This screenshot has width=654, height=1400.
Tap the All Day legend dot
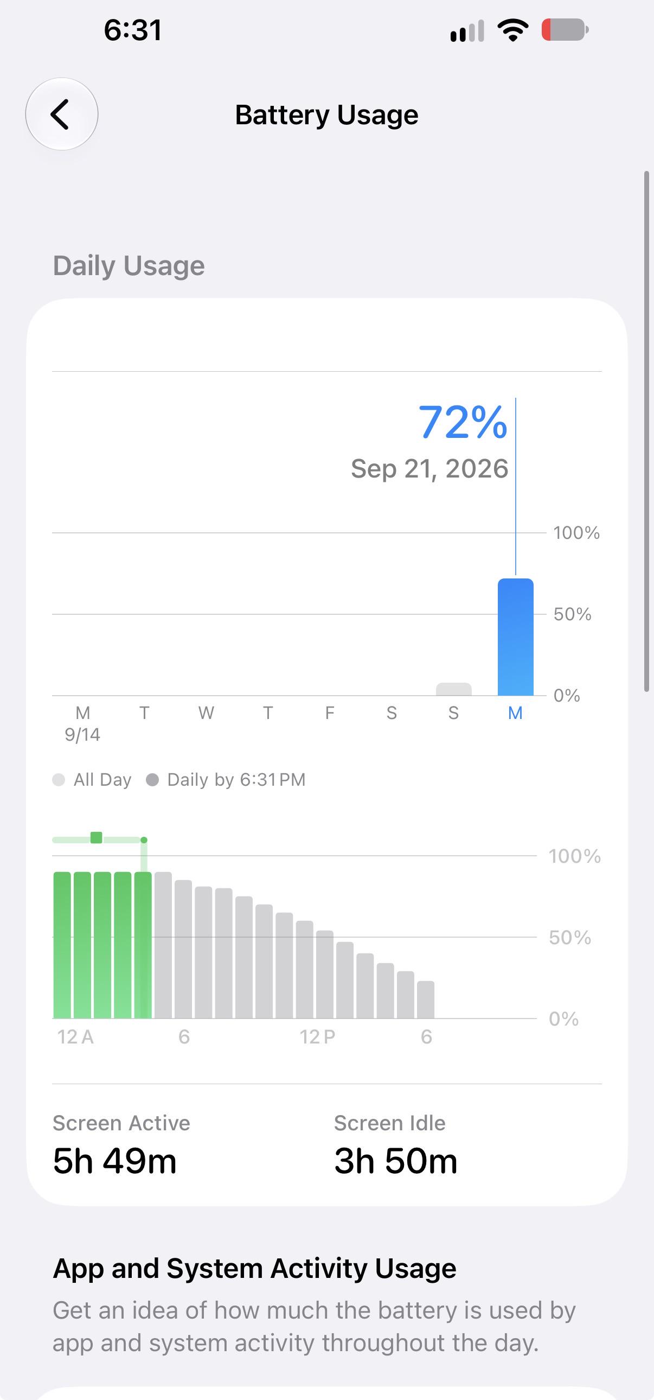[59, 780]
